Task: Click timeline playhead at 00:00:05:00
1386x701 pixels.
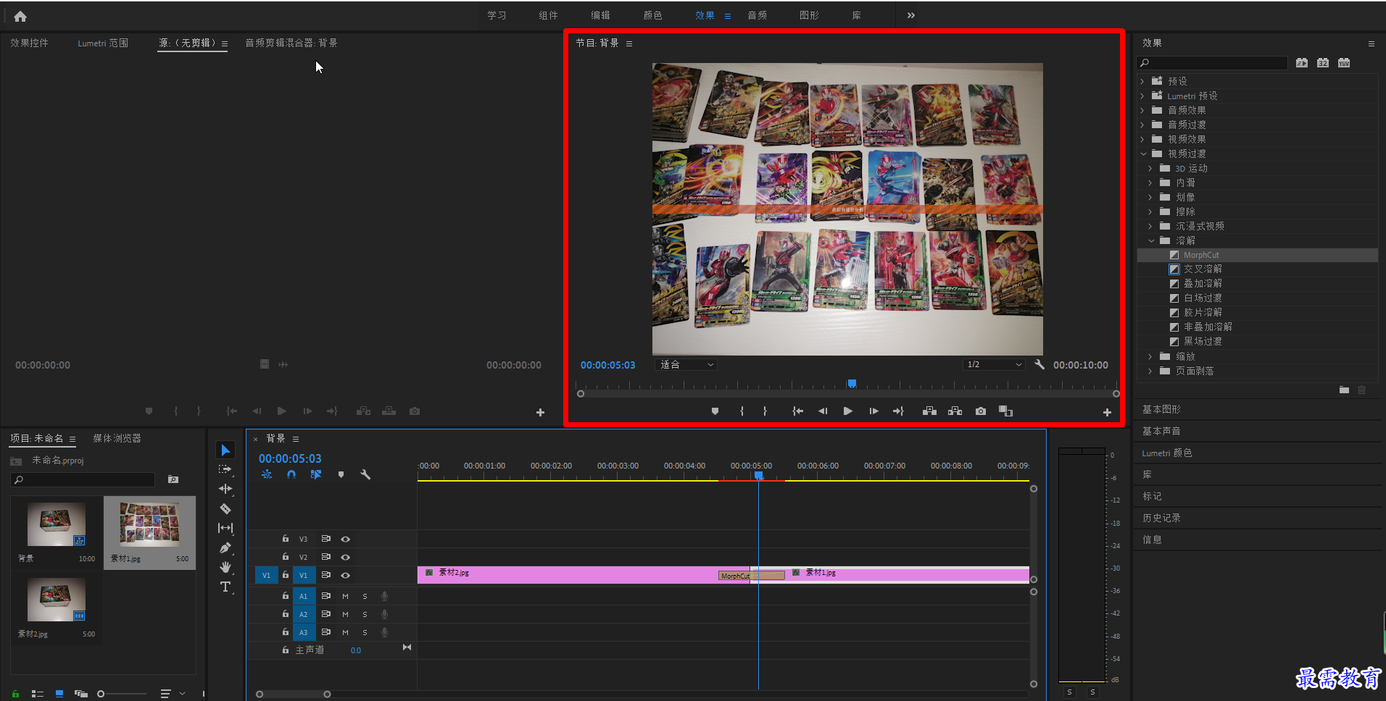Action: (x=758, y=476)
